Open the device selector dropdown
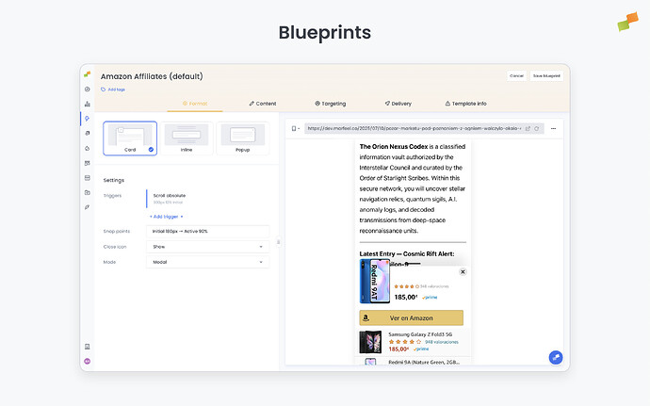Viewport: 650px width, 406px height. 296,128
